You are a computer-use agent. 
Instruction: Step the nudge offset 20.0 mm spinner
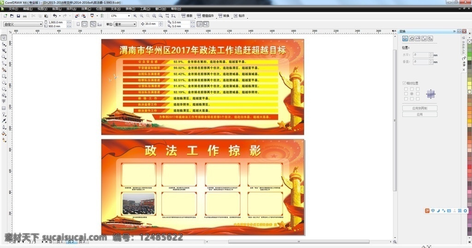[x=161, y=24]
